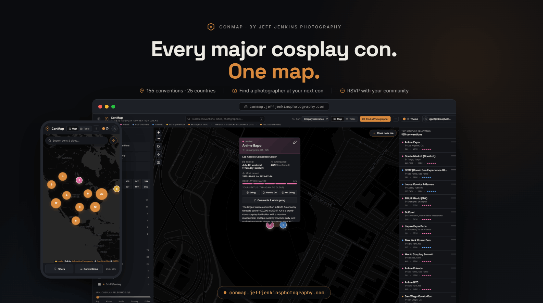Click the Cons near me button
Screen dimensions: 548x308
point(383,133)
